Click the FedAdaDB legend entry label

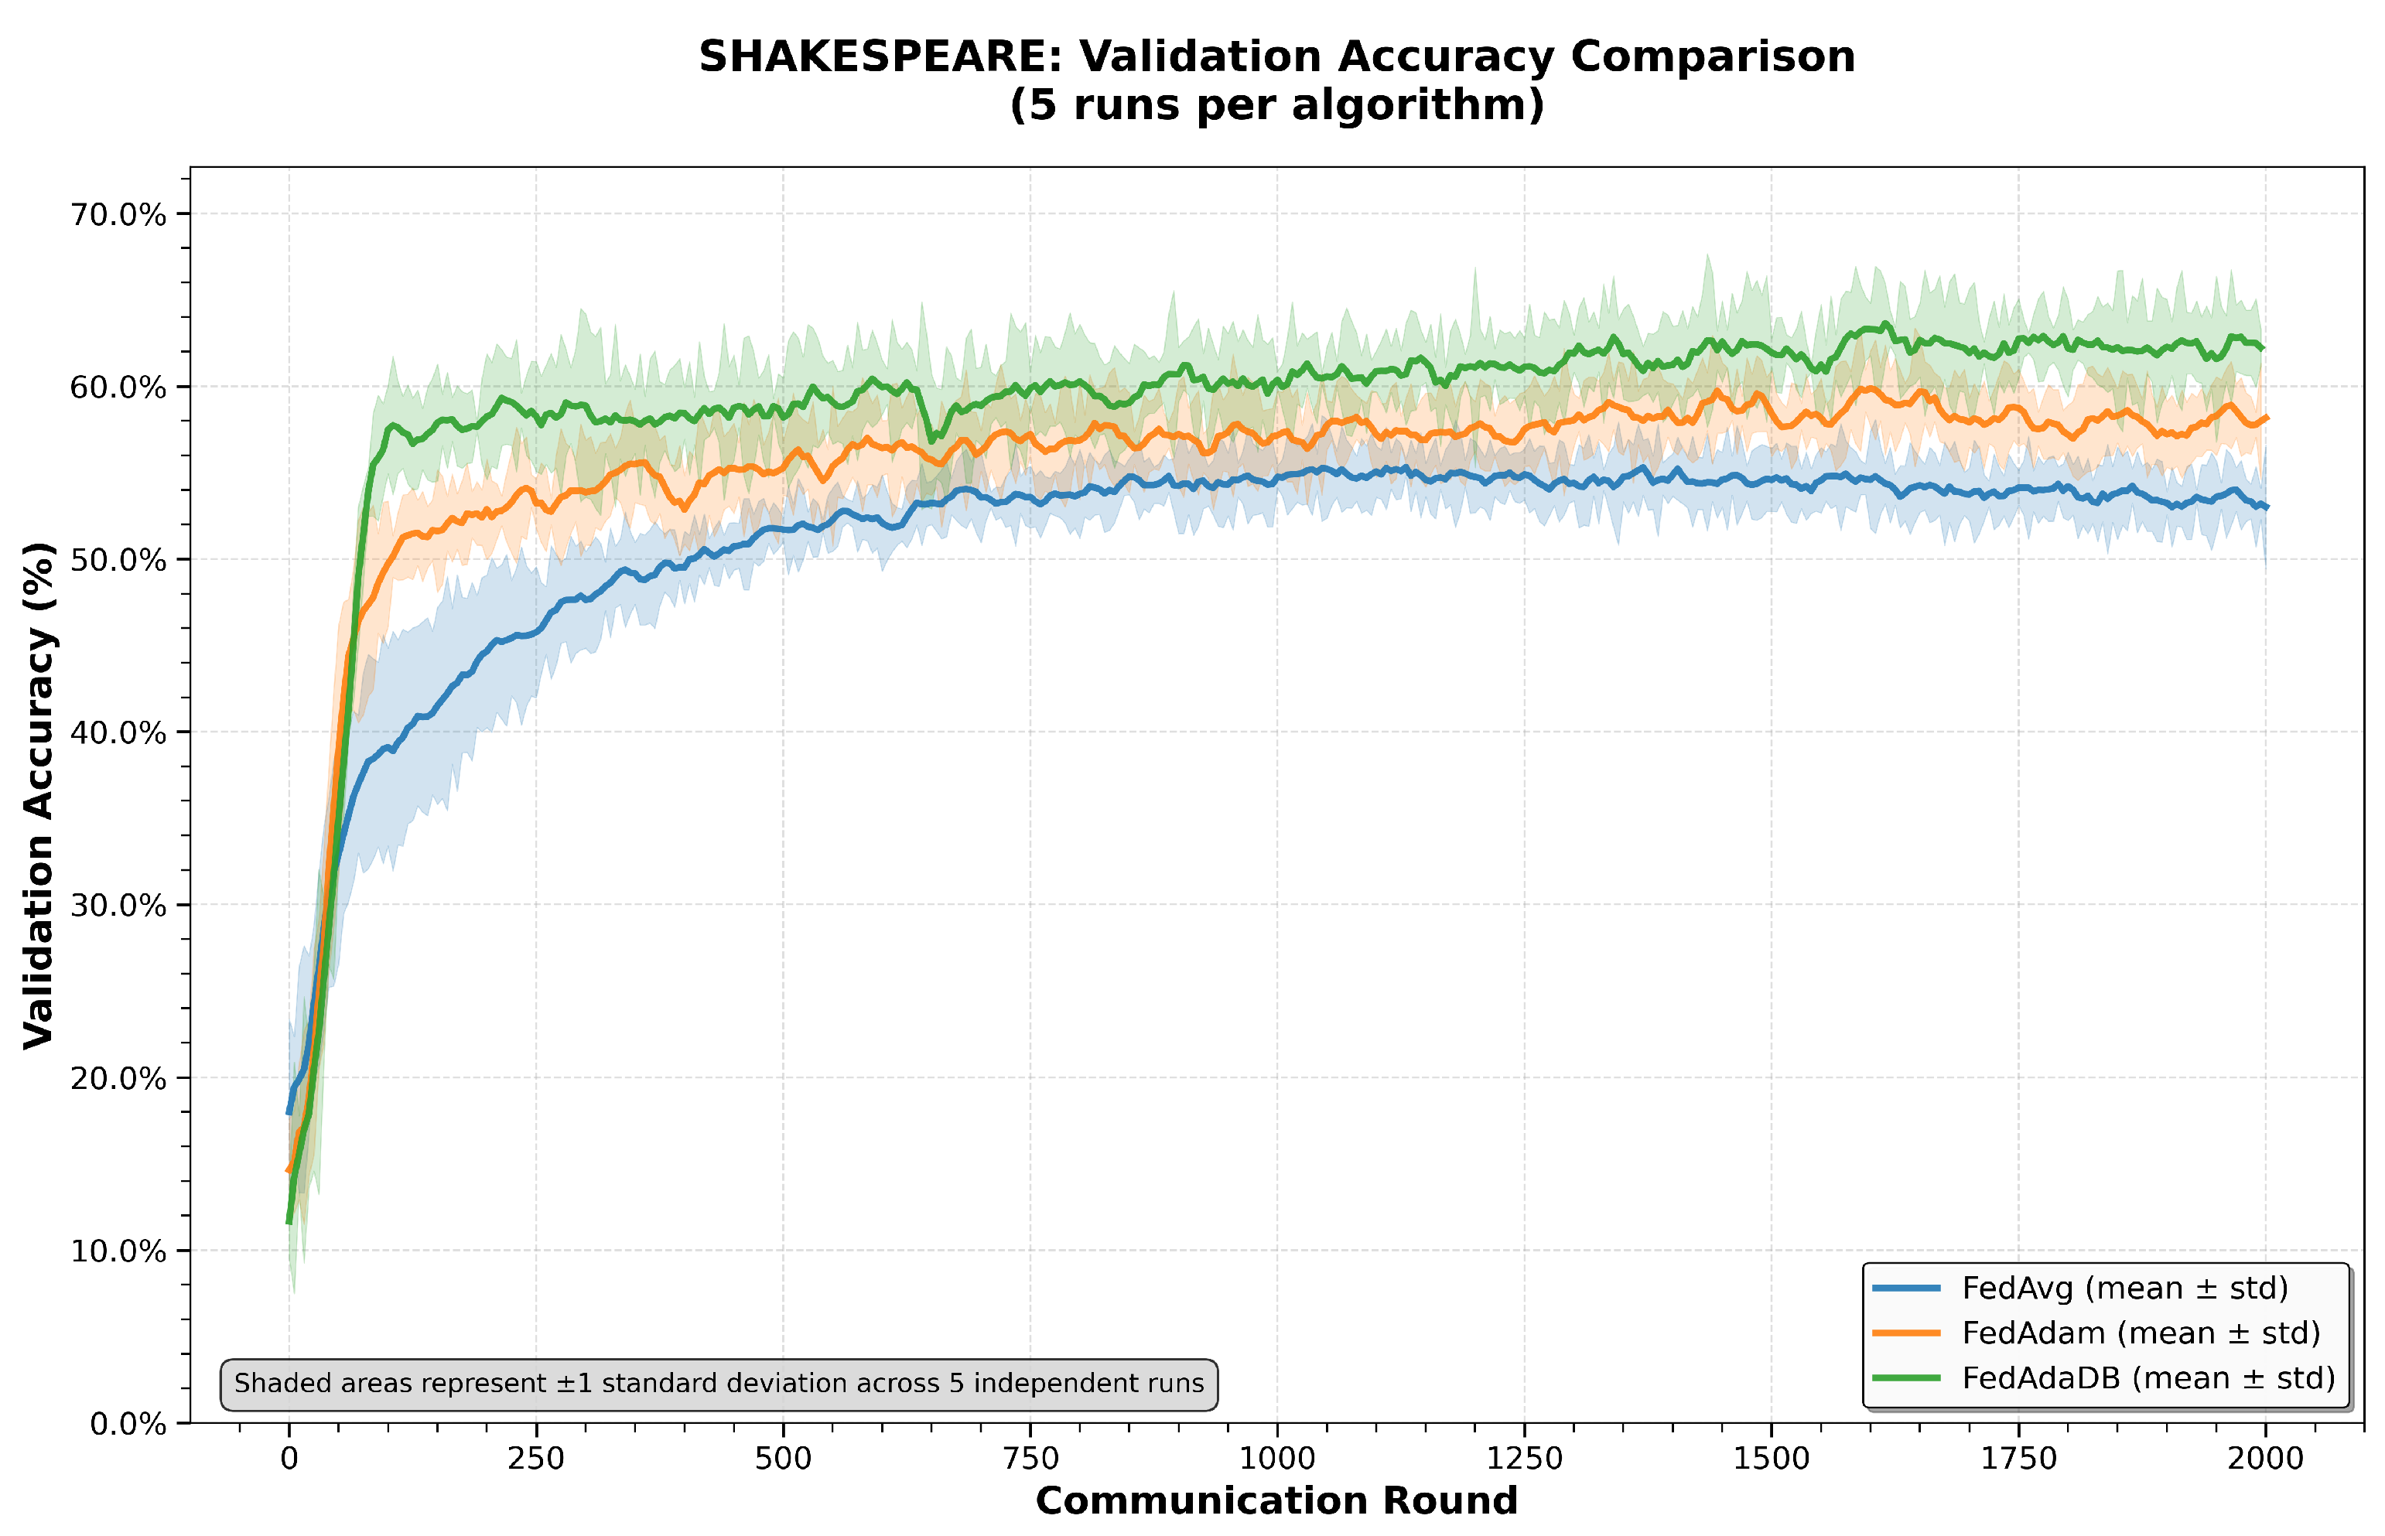(2148, 1377)
